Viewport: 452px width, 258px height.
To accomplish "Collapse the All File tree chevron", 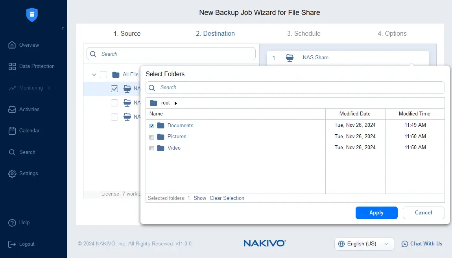I will tap(94, 75).
